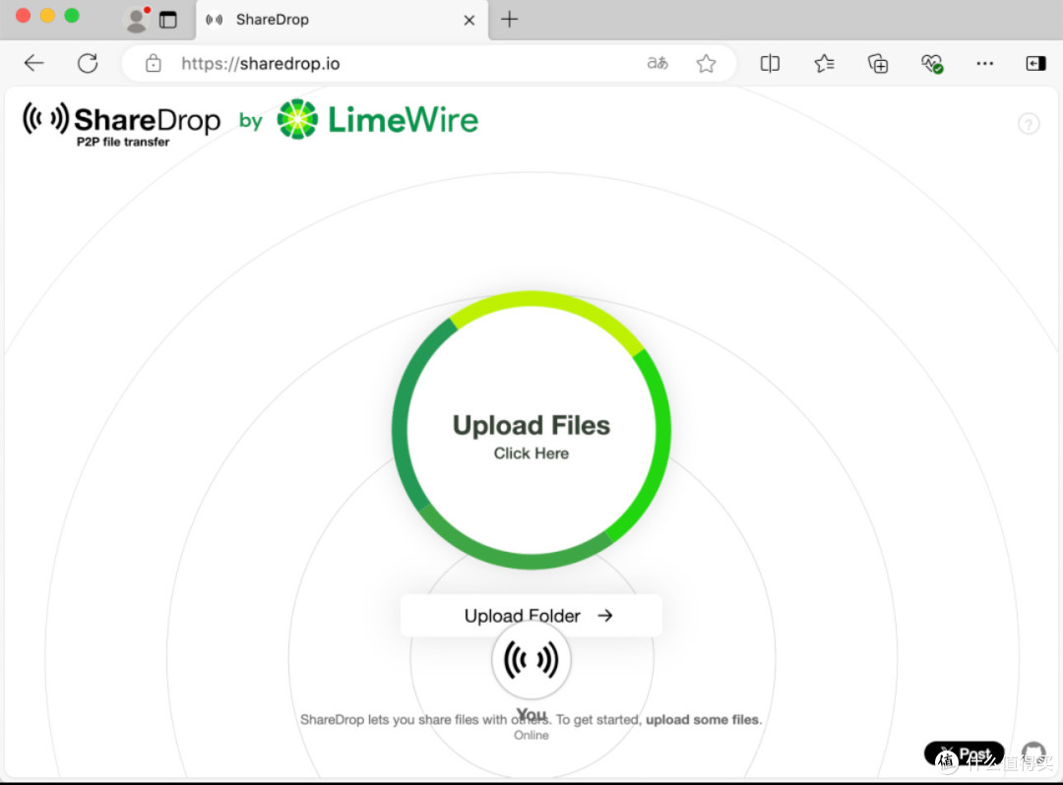1063x785 pixels.
Task: Select the ShareDrop tab
Action: [341, 20]
